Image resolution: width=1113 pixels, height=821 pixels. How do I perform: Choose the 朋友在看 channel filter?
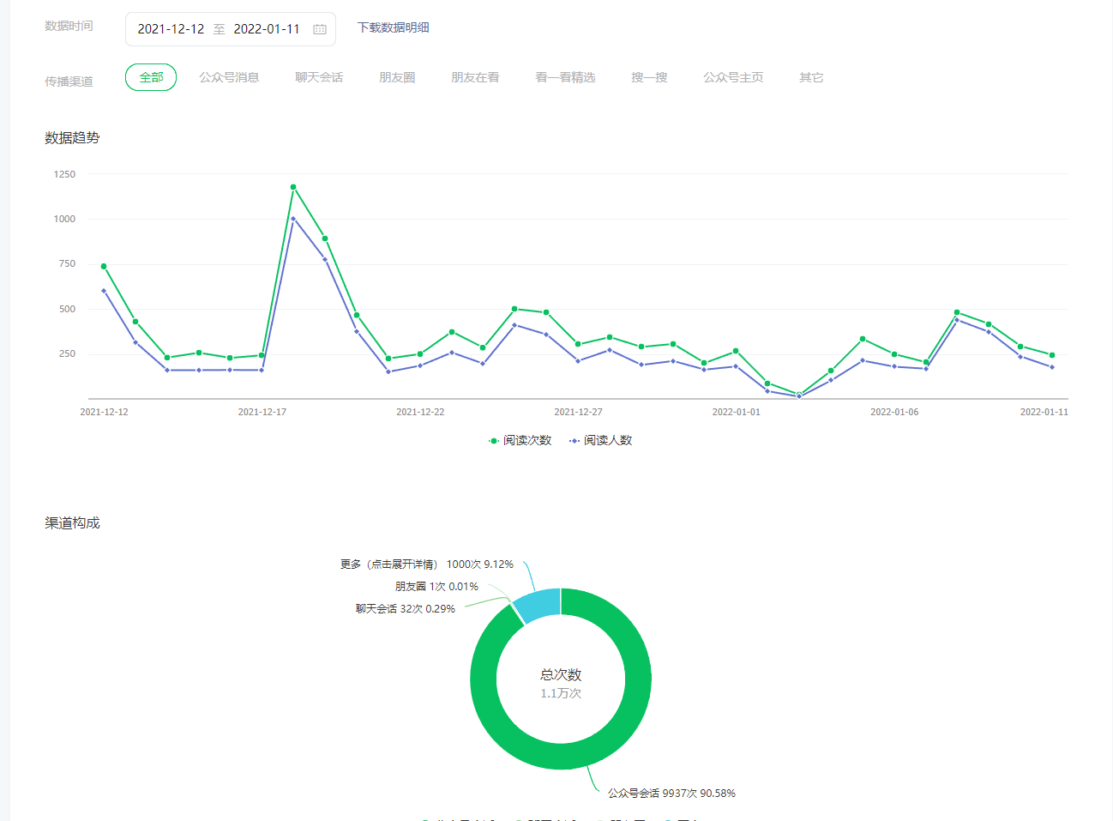coord(475,77)
